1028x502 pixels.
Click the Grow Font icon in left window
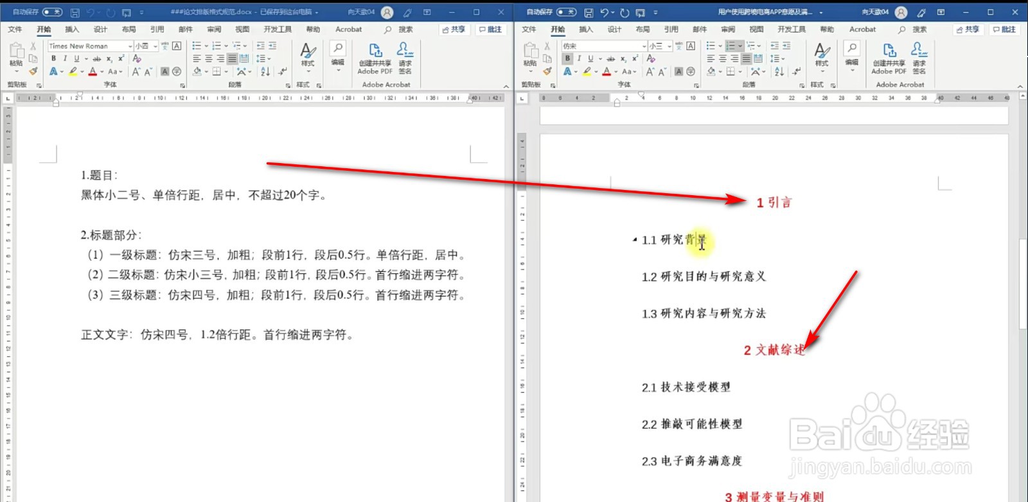[x=136, y=72]
